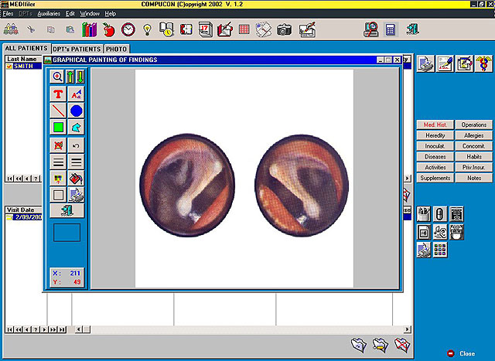Go to first record navigation arrow
The width and height of the screenshot is (495, 361).
tap(9, 179)
